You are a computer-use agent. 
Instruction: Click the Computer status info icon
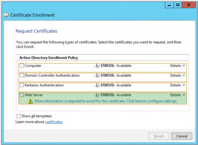[97, 66]
